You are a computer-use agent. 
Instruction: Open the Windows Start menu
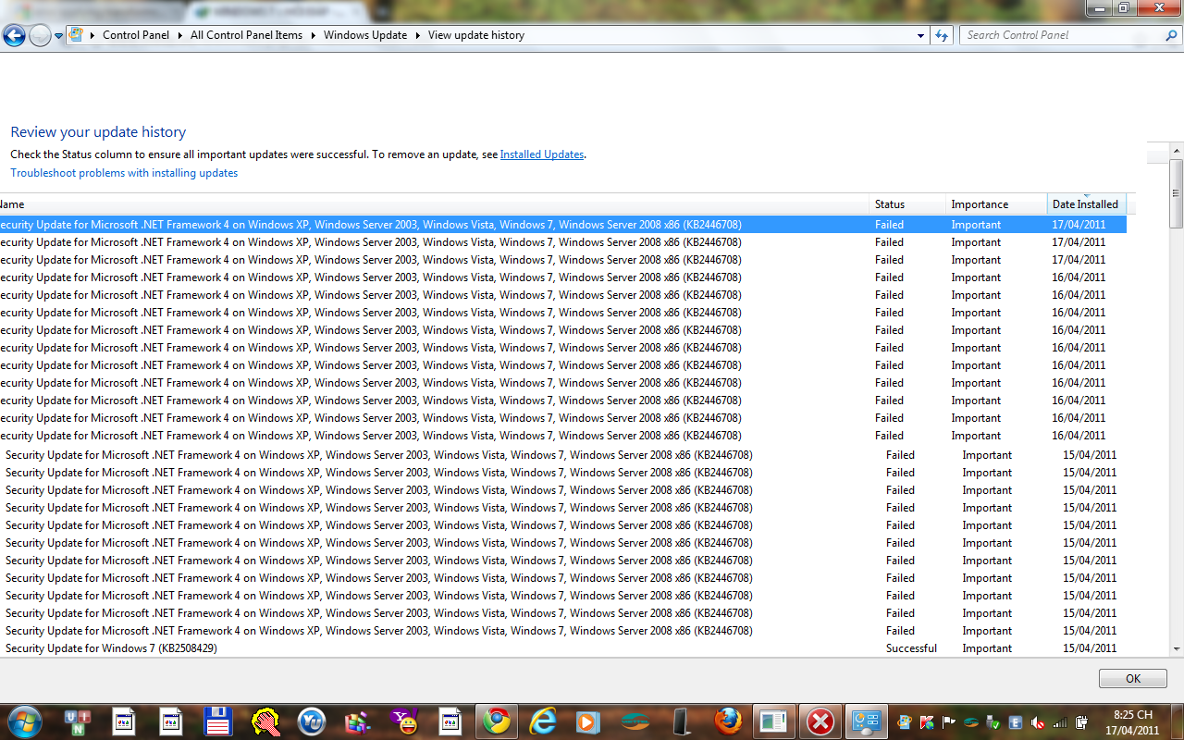tap(25, 721)
